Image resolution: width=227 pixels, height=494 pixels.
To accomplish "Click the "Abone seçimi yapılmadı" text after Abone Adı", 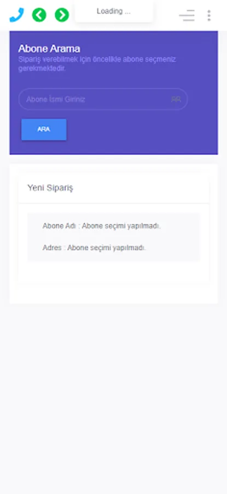I will click(121, 226).
